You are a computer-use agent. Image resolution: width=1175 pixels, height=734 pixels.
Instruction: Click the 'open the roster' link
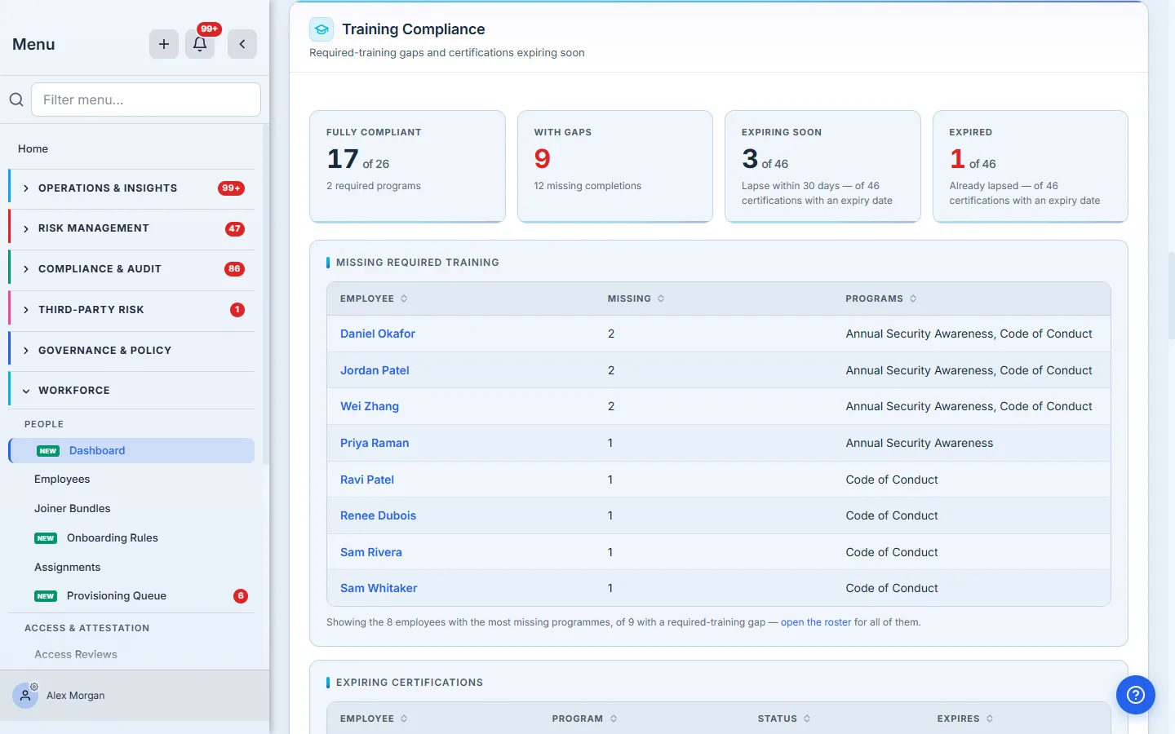[x=816, y=622]
